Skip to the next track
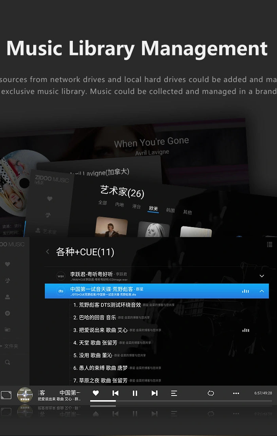This screenshot has width=277, height=436. tap(154, 393)
